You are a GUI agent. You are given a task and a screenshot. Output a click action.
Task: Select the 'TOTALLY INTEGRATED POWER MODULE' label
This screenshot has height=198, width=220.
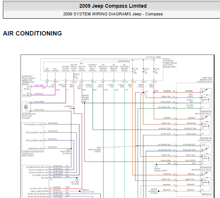pos(170,63)
